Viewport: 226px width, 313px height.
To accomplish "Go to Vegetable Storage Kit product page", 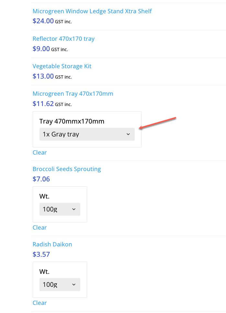I will pos(62,66).
